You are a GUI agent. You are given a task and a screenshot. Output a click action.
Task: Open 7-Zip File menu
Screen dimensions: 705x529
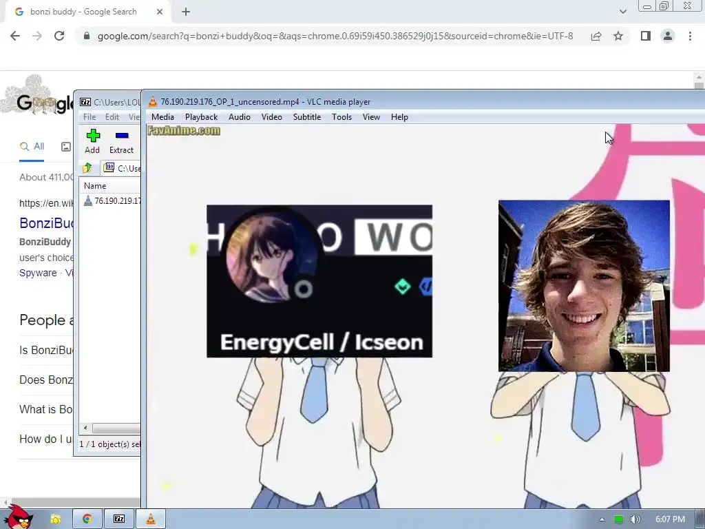pyautogui.click(x=90, y=117)
